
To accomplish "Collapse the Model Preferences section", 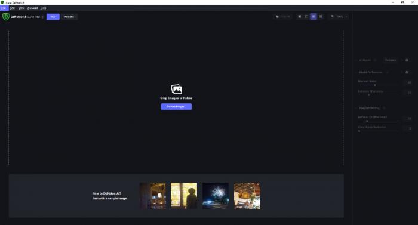I will [356, 72].
